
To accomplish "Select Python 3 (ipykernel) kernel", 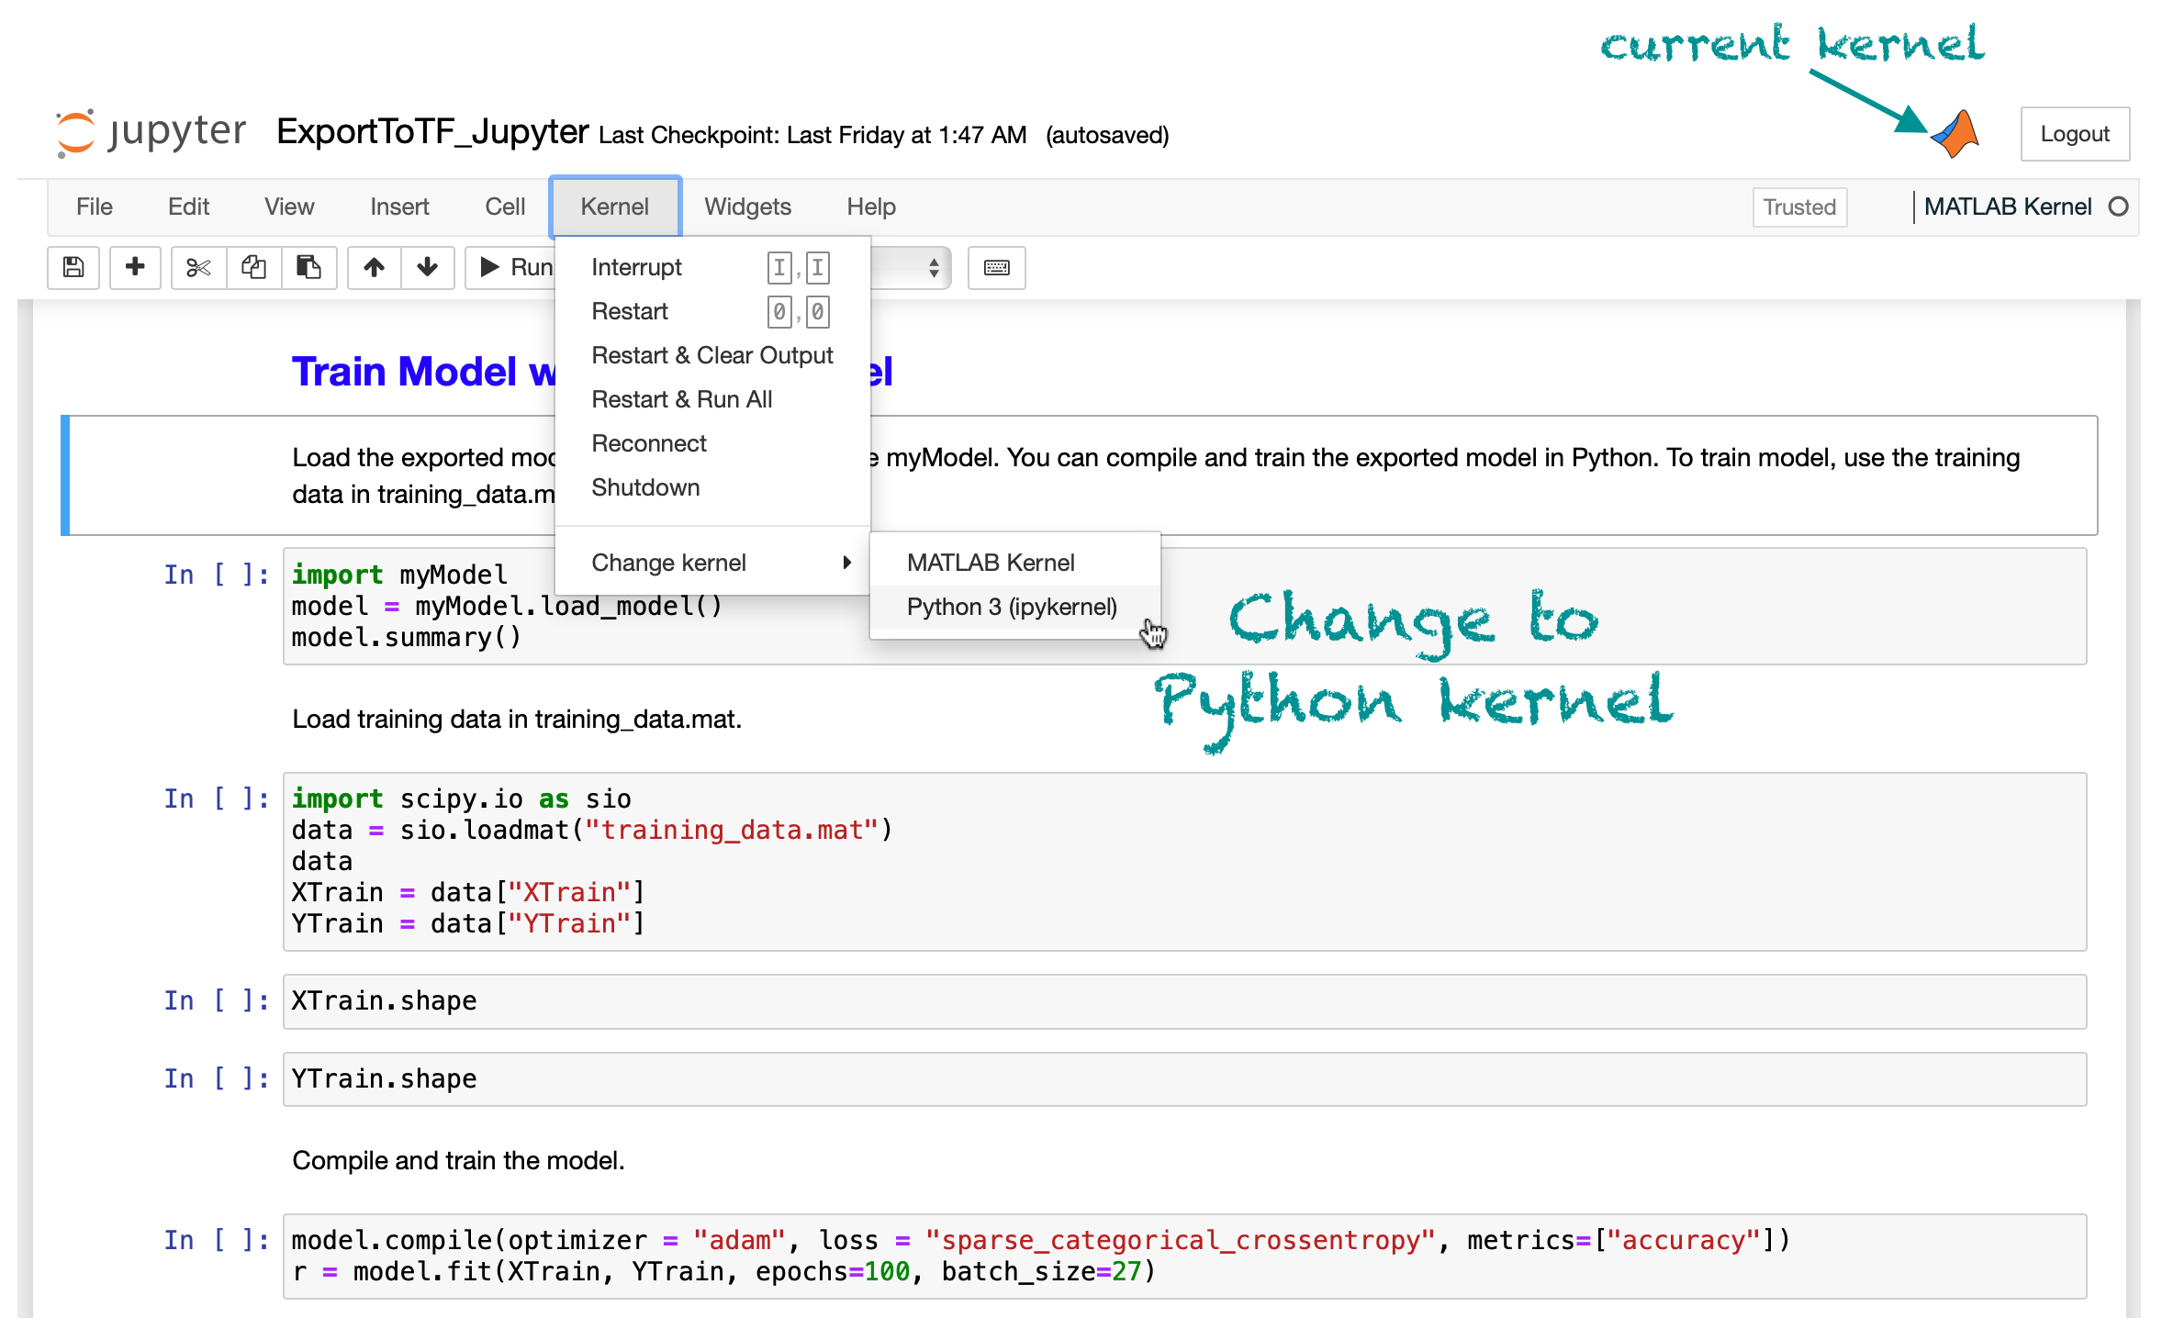I will click(x=1012, y=607).
